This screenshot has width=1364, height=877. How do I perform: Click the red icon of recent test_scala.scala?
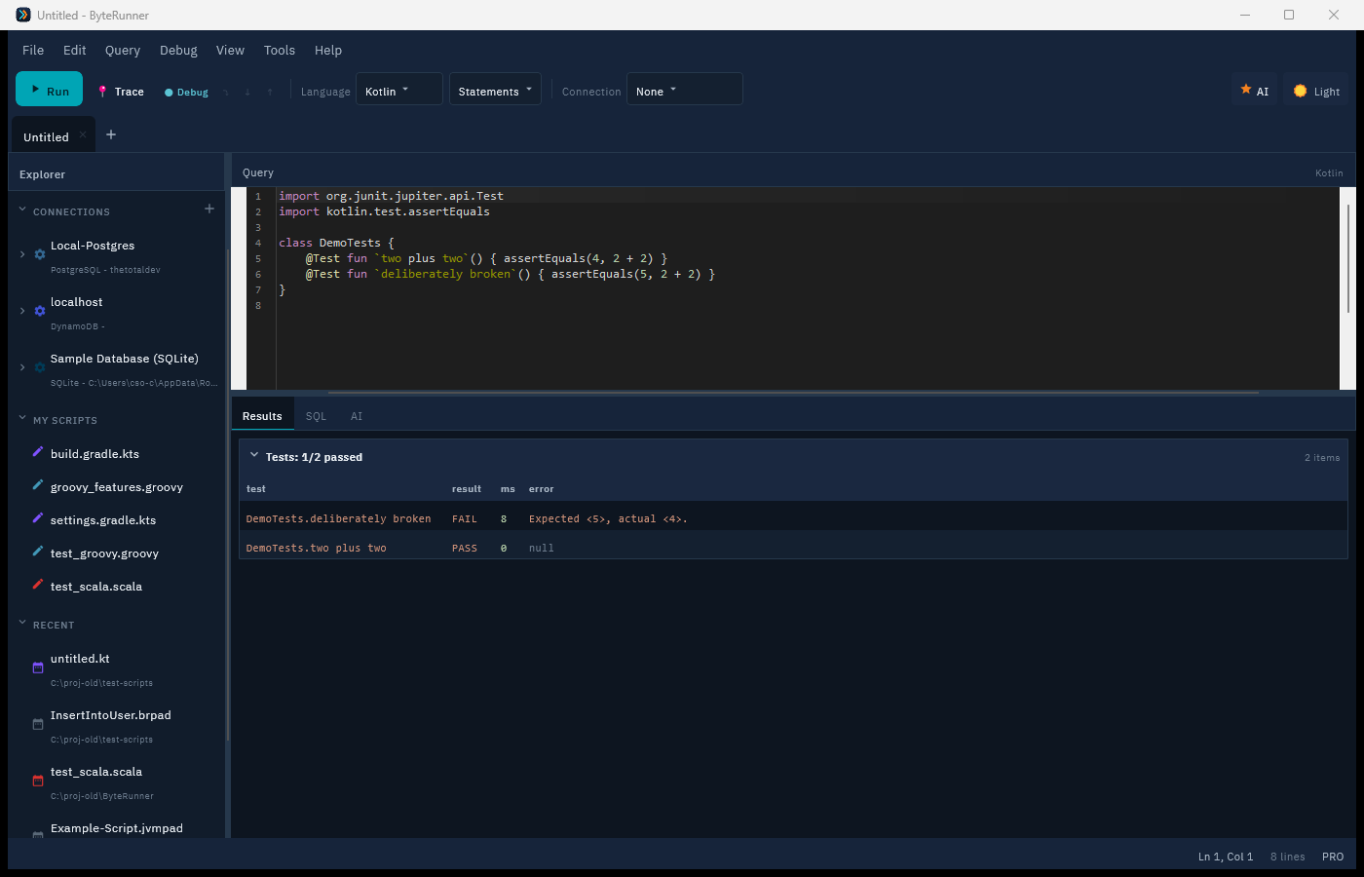coord(38,781)
